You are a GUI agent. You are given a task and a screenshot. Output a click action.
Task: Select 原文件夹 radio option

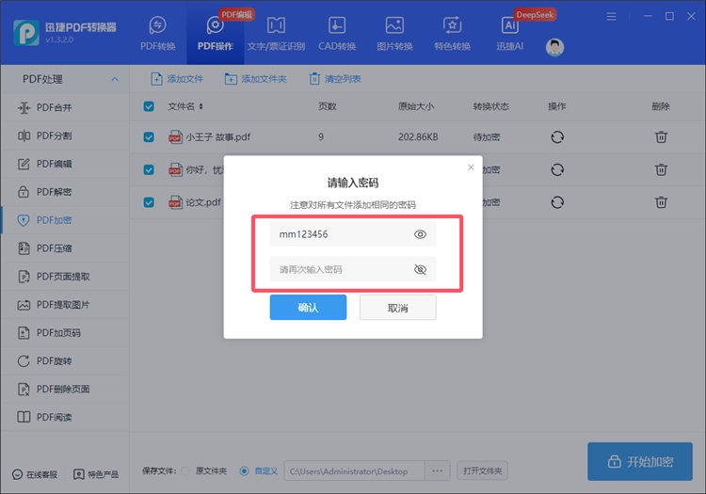(x=185, y=471)
